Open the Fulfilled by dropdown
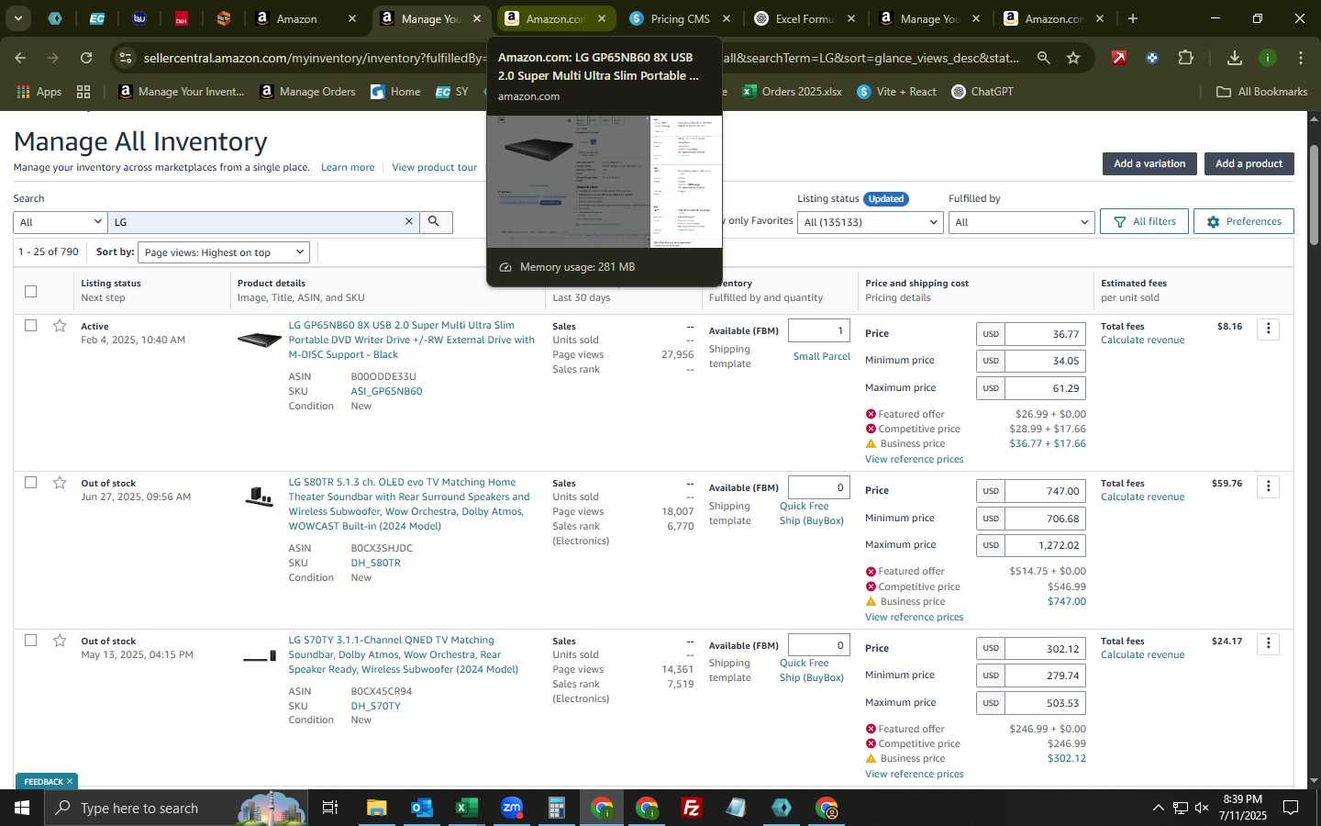Screen dimensions: 1321x826 [x=1022, y=222]
